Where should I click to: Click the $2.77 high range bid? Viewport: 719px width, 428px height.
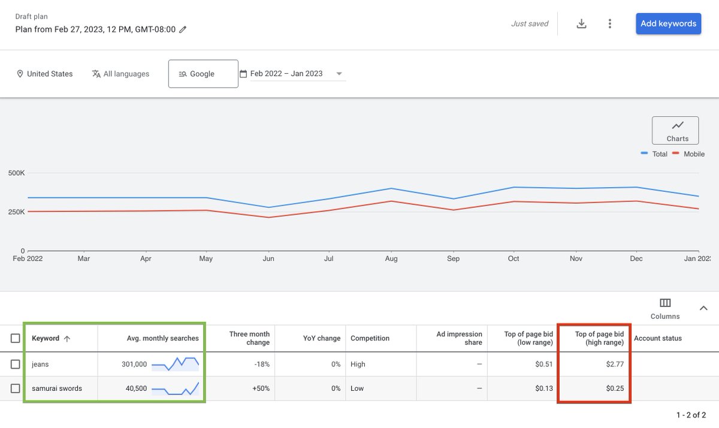click(x=615, y=364)
